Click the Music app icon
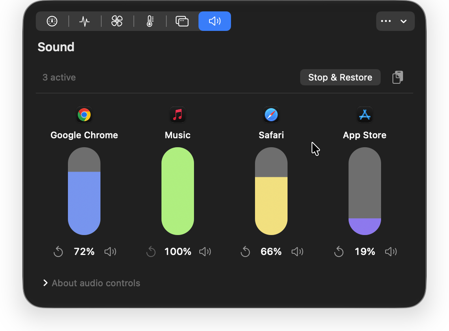This screenshot has width=449, height=331. point(178,115)
